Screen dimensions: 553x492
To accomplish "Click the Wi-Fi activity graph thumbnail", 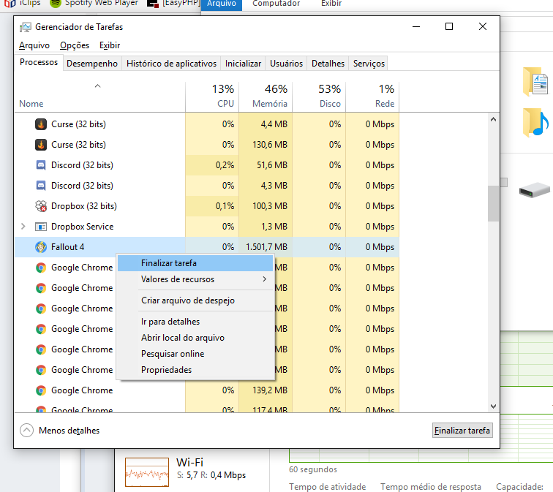I will tap(147, 472).
